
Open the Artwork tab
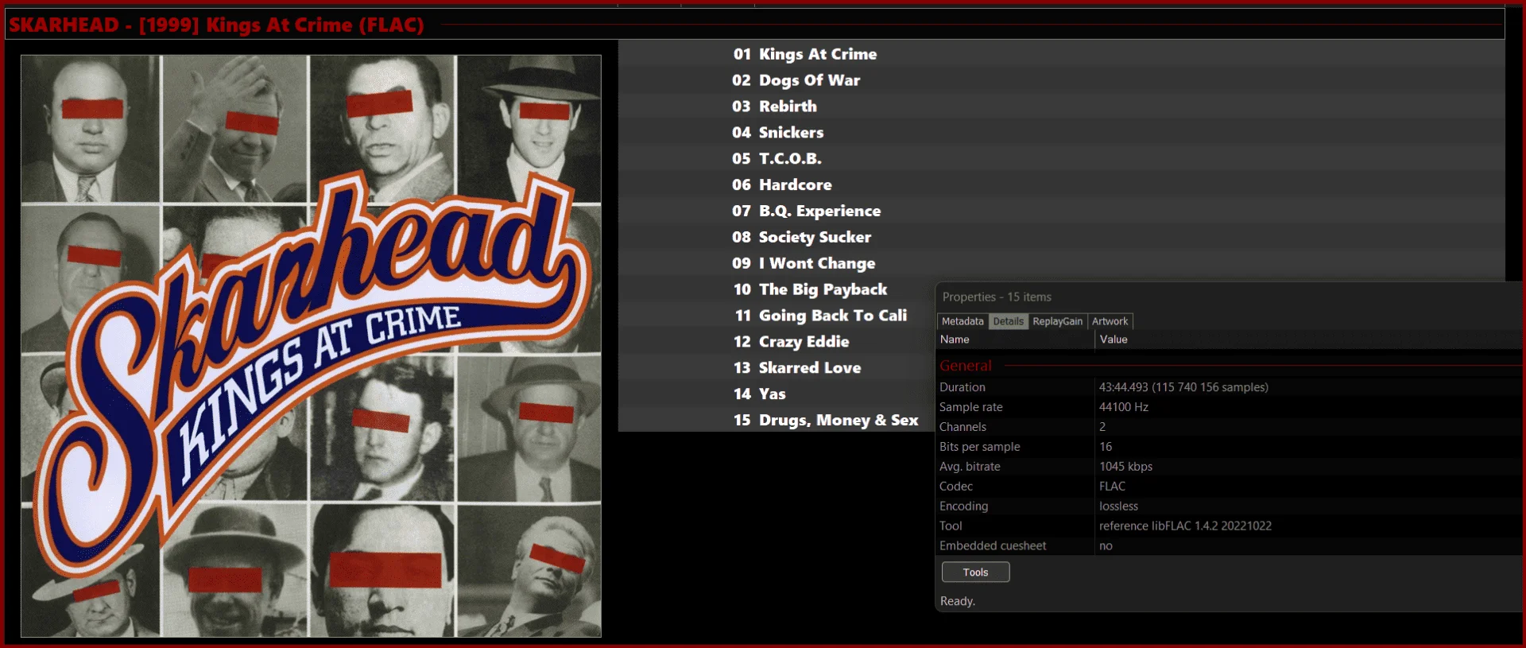pyautogui.click(x=1110, y=321)
